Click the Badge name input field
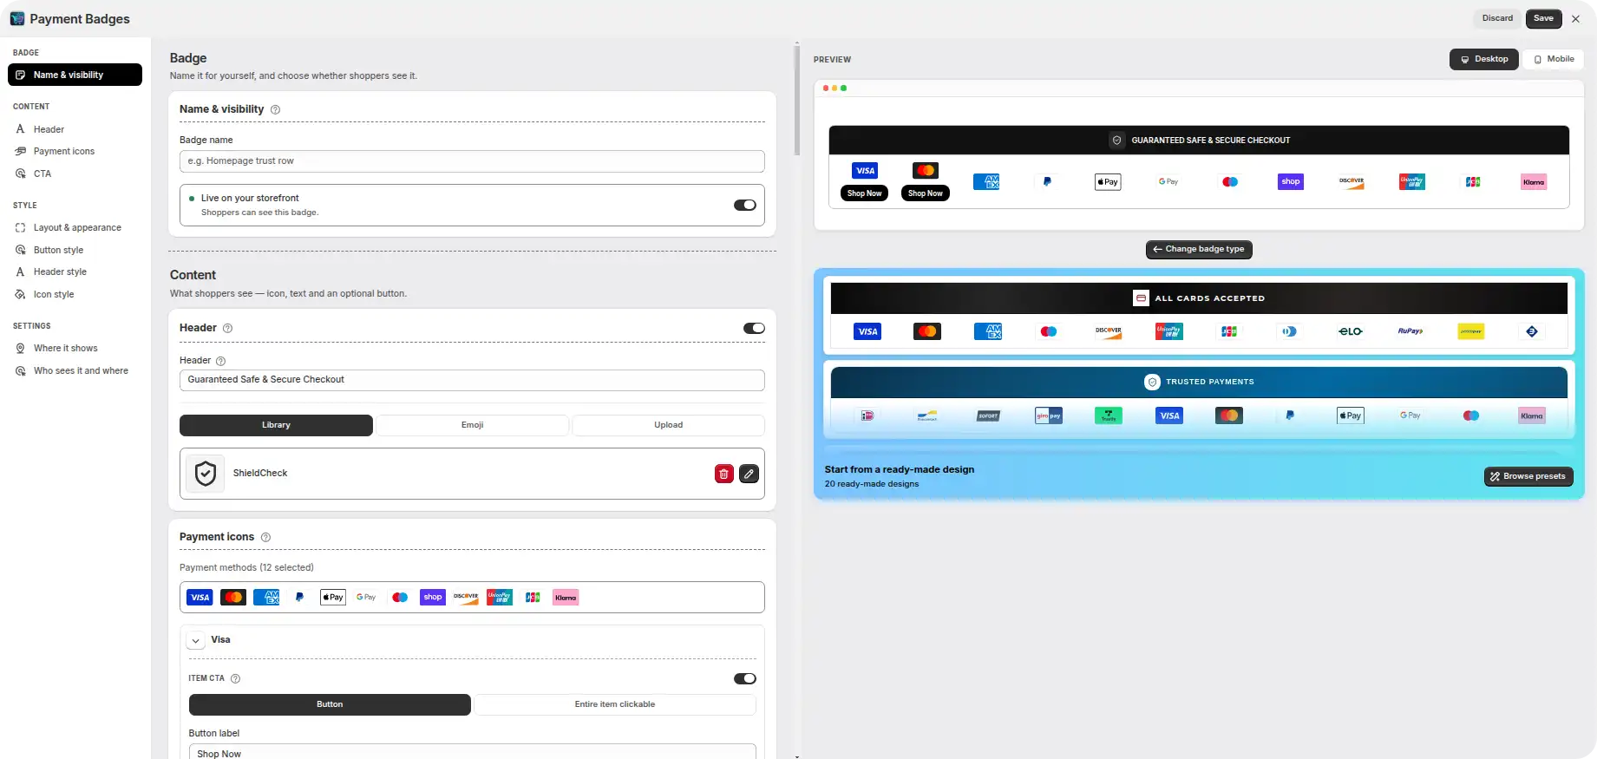 coord(472,161)
